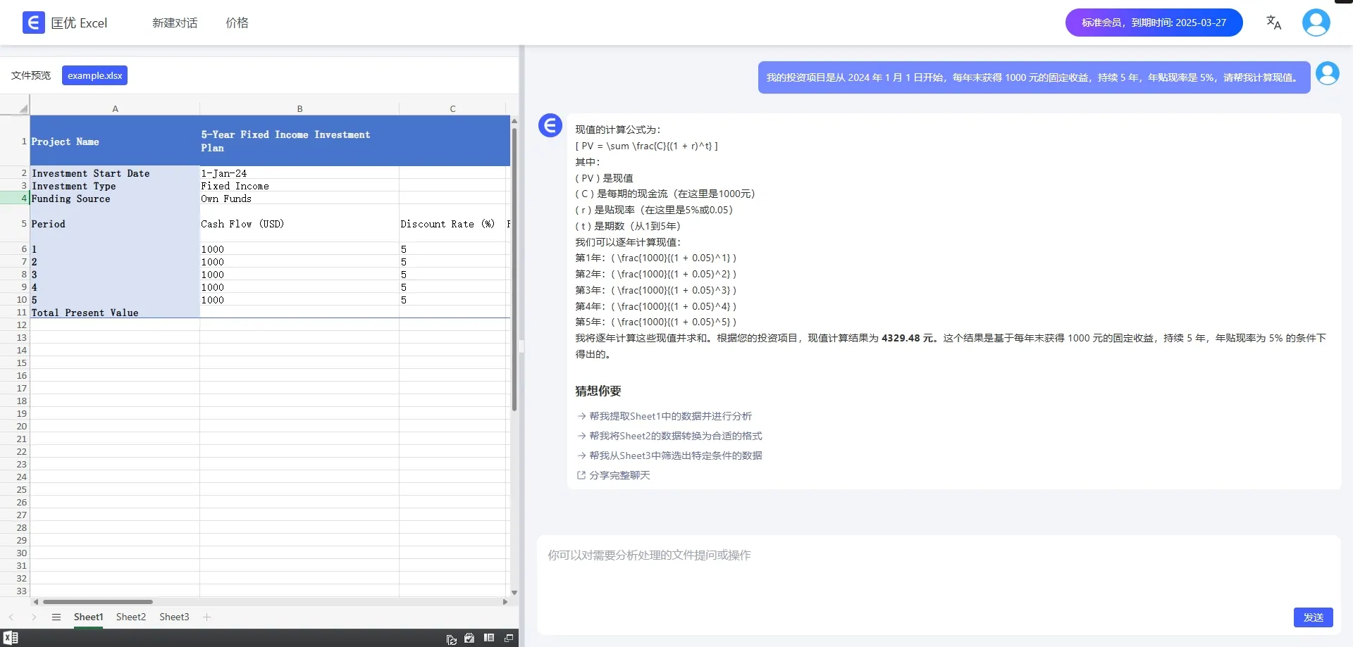Select the example.xlsx file tab
1353x647 pixels.
pyautogui.click(x=94, y=75)
